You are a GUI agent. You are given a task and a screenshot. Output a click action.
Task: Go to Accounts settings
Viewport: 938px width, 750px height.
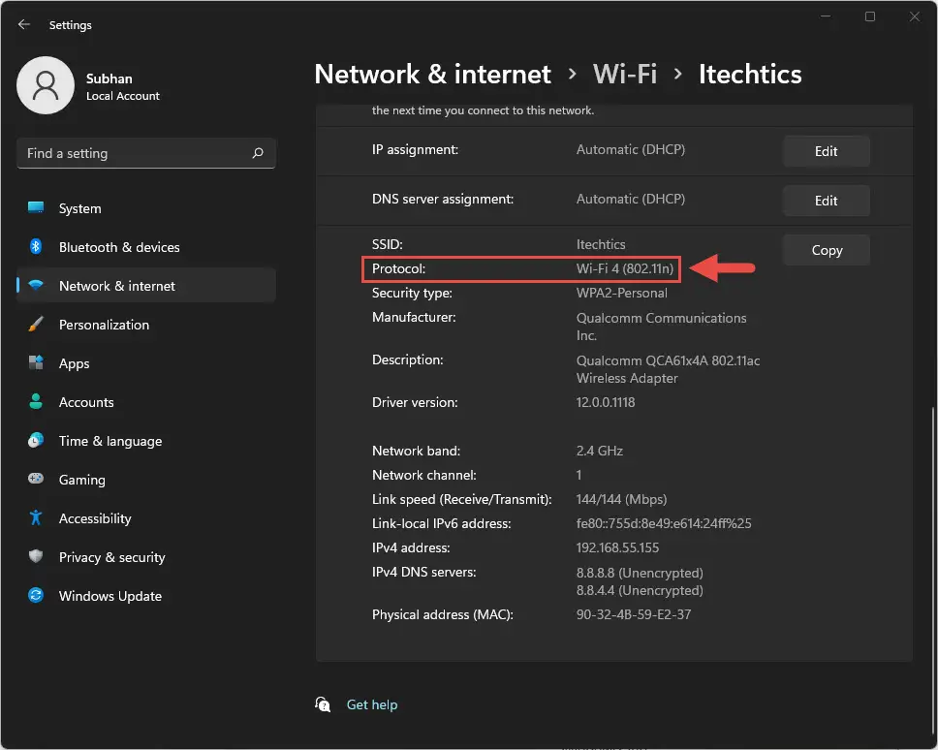pyautogui.click(x=87, y=402)
